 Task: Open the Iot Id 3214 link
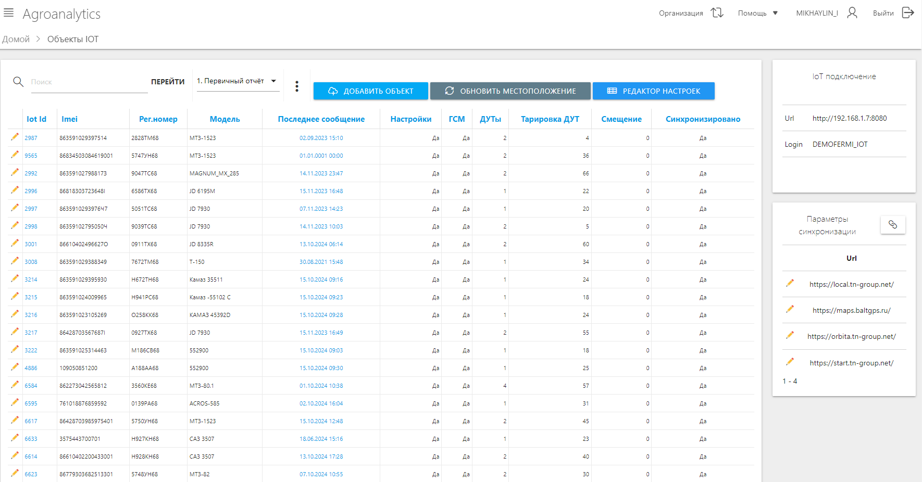coord(31,280)
